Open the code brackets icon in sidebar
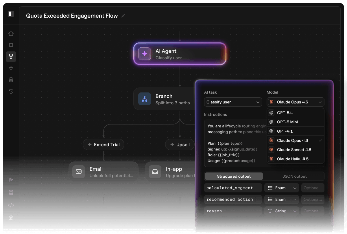The image size is (347, 234). pyautogui.click(x=11, y=205)
